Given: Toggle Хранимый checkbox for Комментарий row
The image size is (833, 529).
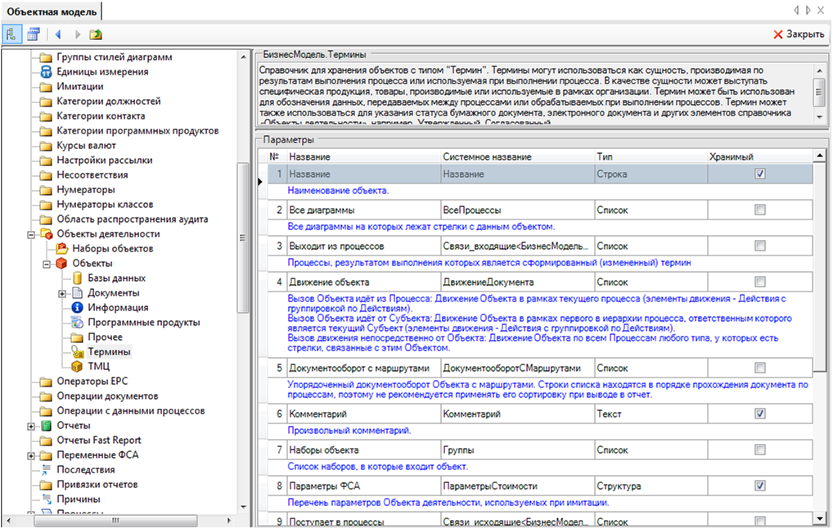Looking at the screenshot, I should point(760,414).
